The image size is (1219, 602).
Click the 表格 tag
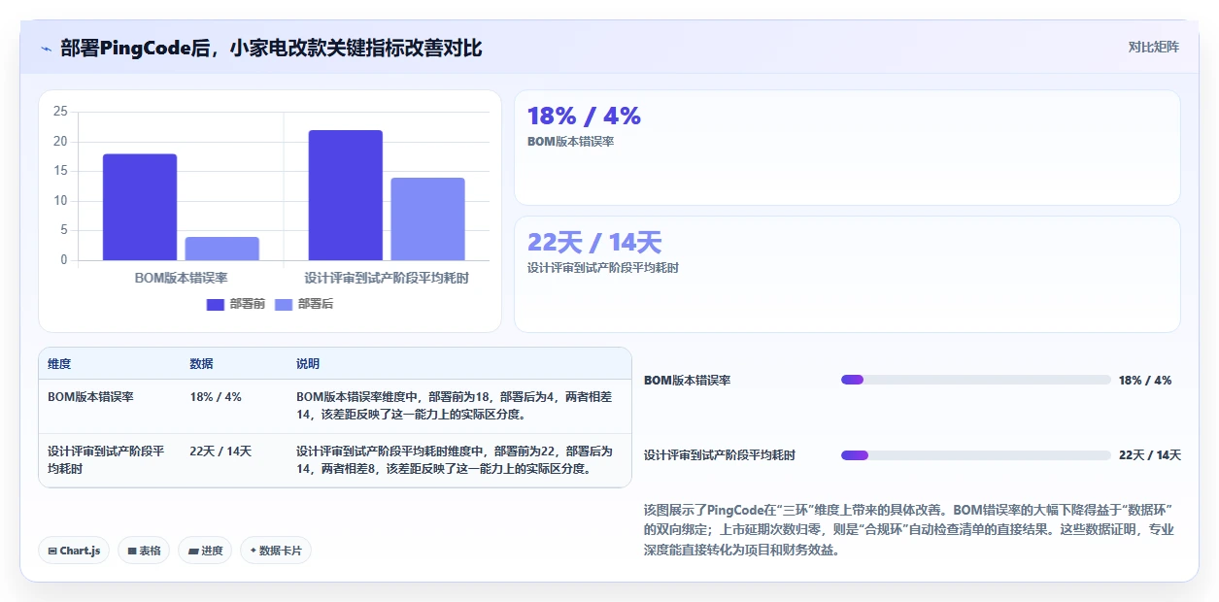[x=144, y=551]
